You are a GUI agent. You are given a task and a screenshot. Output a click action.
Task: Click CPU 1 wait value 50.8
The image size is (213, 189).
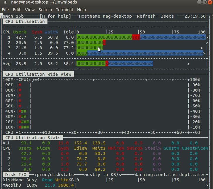[53, 37]
